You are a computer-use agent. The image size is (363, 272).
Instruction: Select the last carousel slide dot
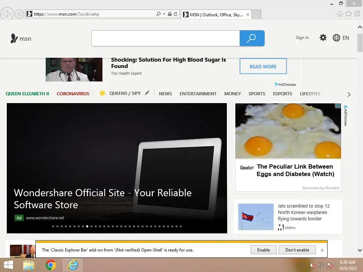coord(181,226)
